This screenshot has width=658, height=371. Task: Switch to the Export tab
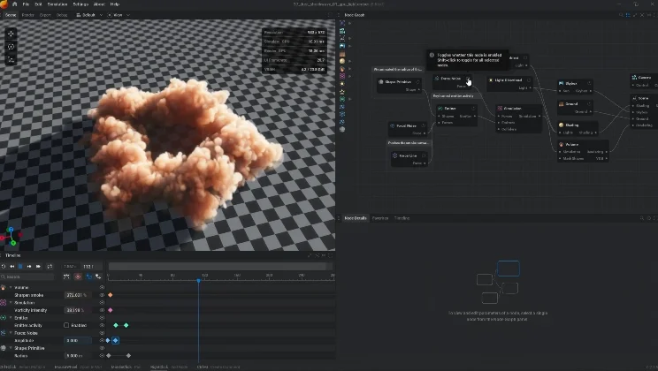tap(45, 15)
